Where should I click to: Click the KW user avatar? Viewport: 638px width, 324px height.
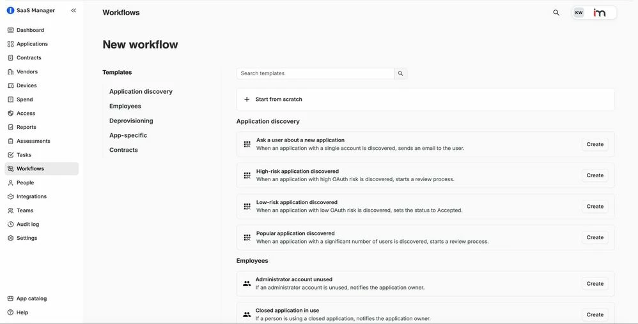tap(579, 13)
